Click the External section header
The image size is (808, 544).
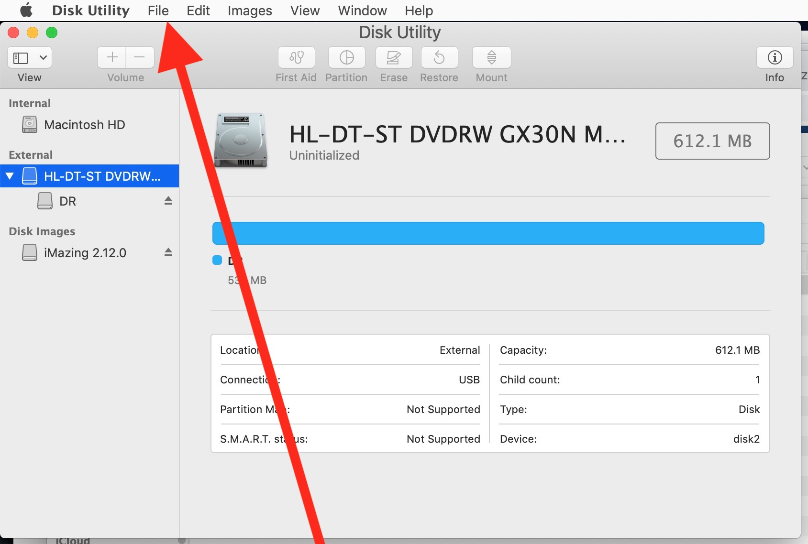[x=31, y=155]
